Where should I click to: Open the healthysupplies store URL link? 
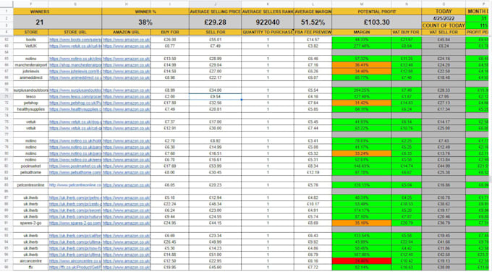point(75,109)
